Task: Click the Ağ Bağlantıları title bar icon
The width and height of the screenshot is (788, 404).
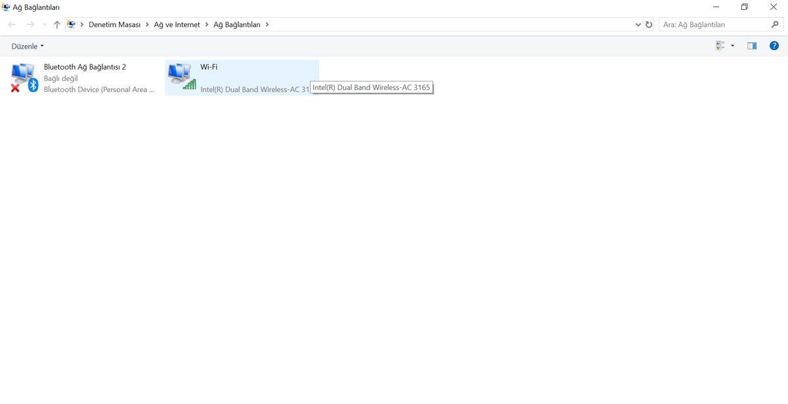Action: click(x=6, y=7)
